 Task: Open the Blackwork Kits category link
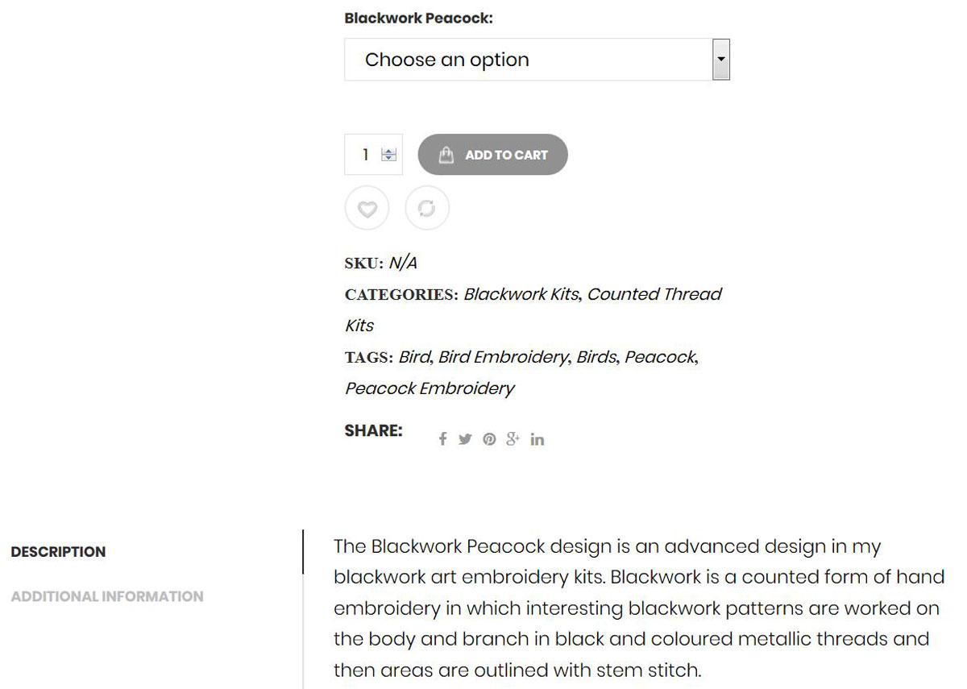click(x=521, y=294)
